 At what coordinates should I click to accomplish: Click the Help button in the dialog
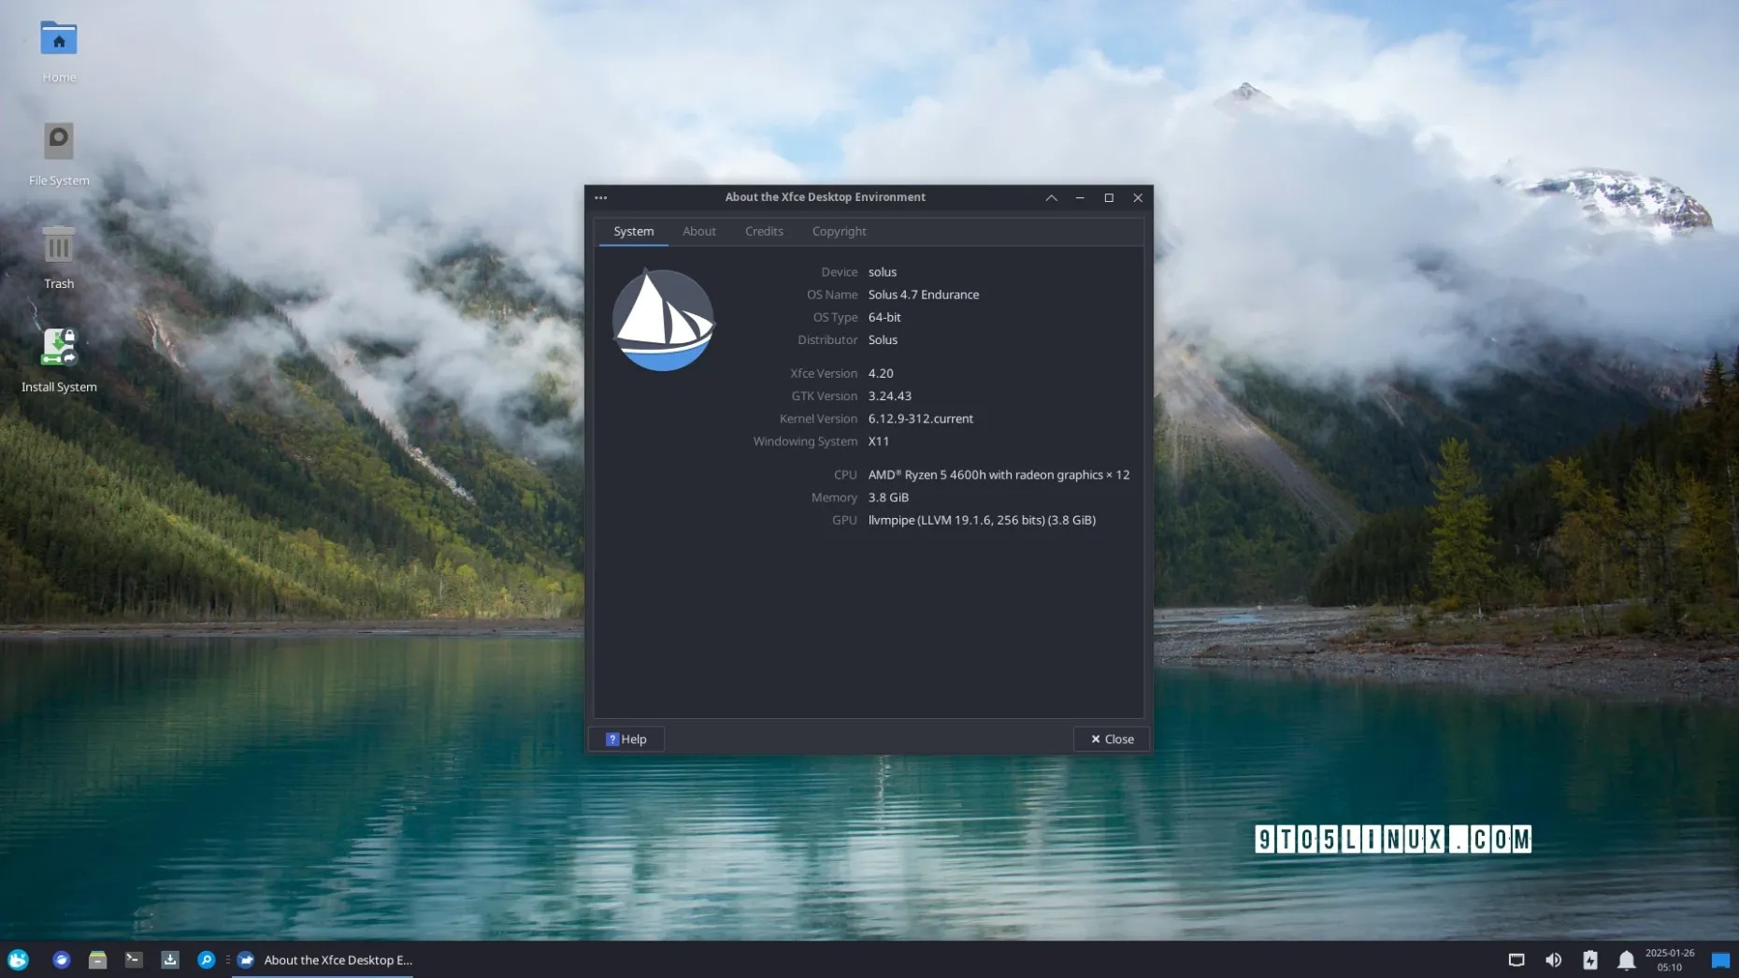[x=626, y=739]
